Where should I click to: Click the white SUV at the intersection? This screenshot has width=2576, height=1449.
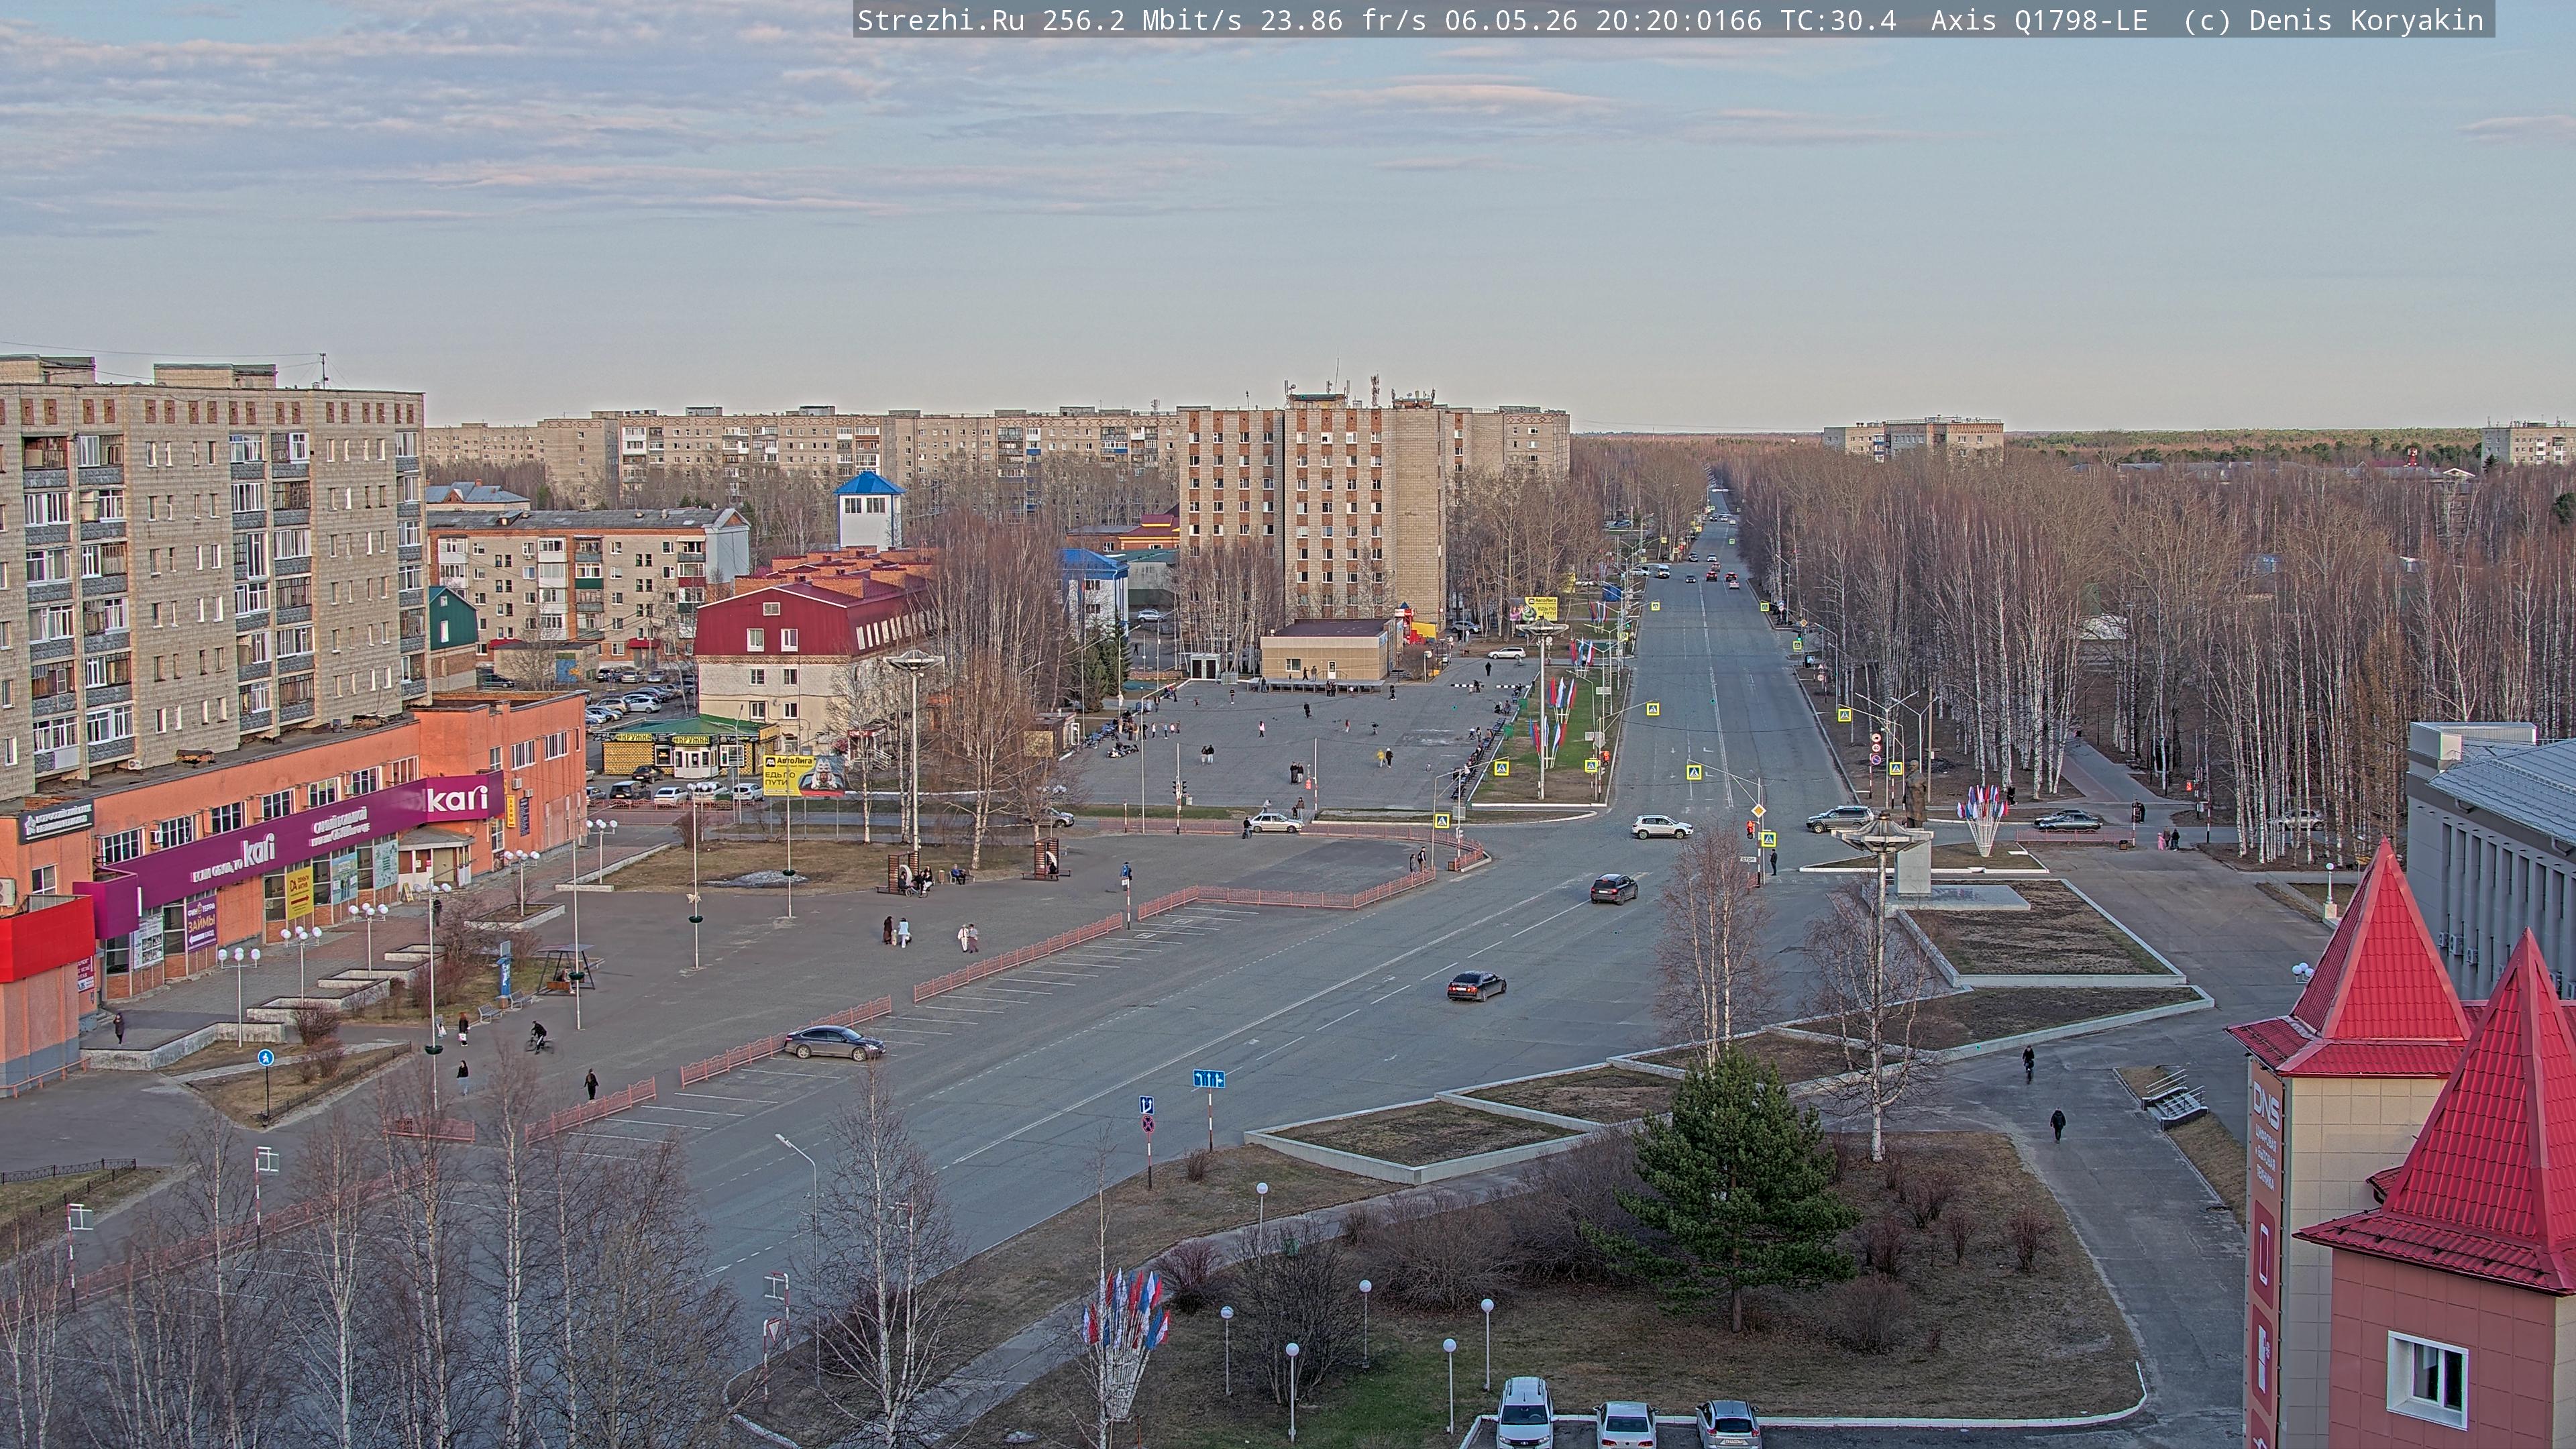coord(1661,826)
